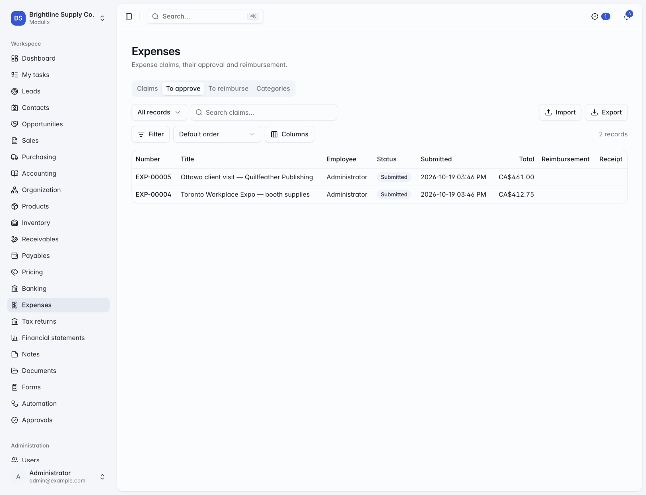
Task: Open the Default order sort dropdown
Action: click(217, 134)
